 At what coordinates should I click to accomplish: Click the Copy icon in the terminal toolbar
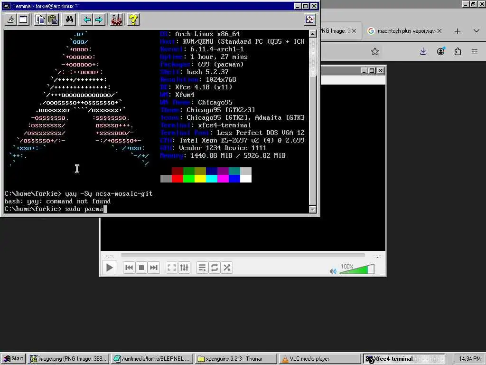coord(40,20)
